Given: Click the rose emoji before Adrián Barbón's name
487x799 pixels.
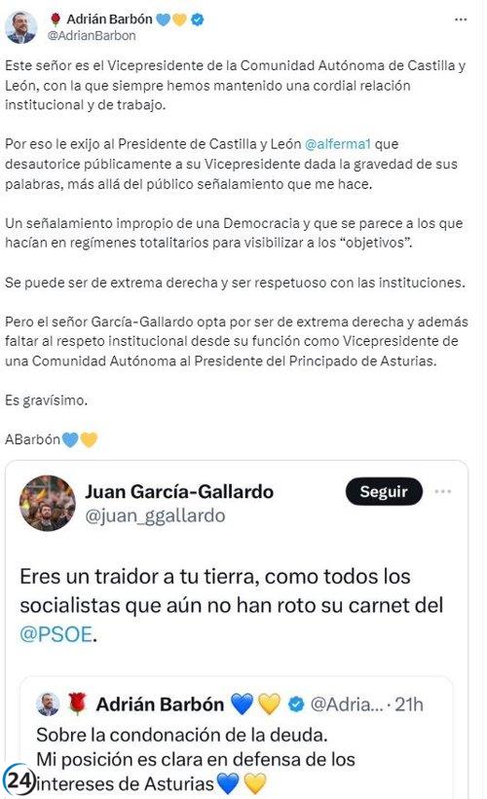Looking at the screenshot, I should click(56, 19).
